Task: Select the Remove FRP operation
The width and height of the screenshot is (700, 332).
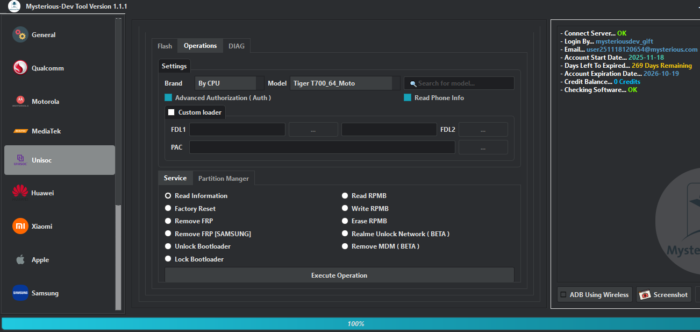Action: 168,221
